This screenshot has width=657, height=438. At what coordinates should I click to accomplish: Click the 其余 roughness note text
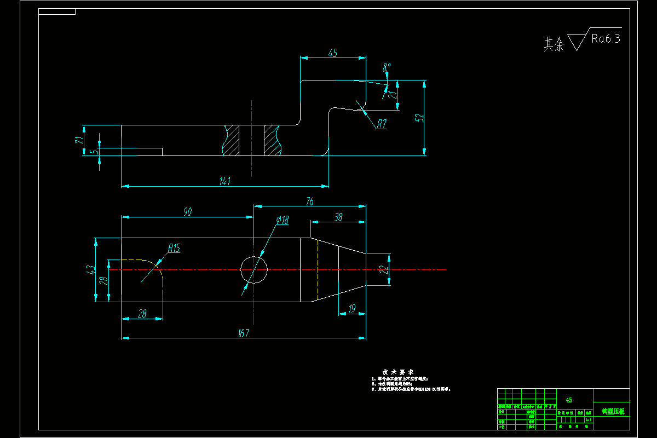coord(554,44)
